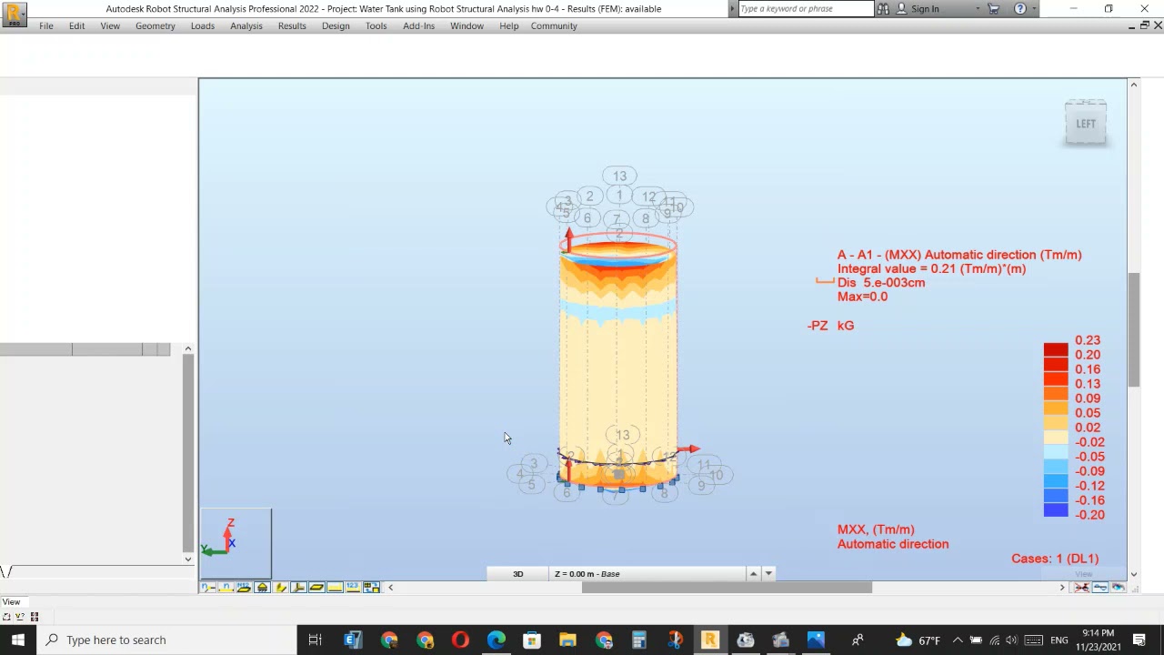Viewport: 1164px width, 655px height.
Task: Toggle panel thickness display icon
Action: point(316,588)
